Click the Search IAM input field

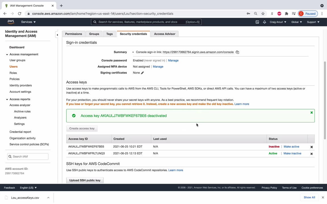tap(30, 156)
